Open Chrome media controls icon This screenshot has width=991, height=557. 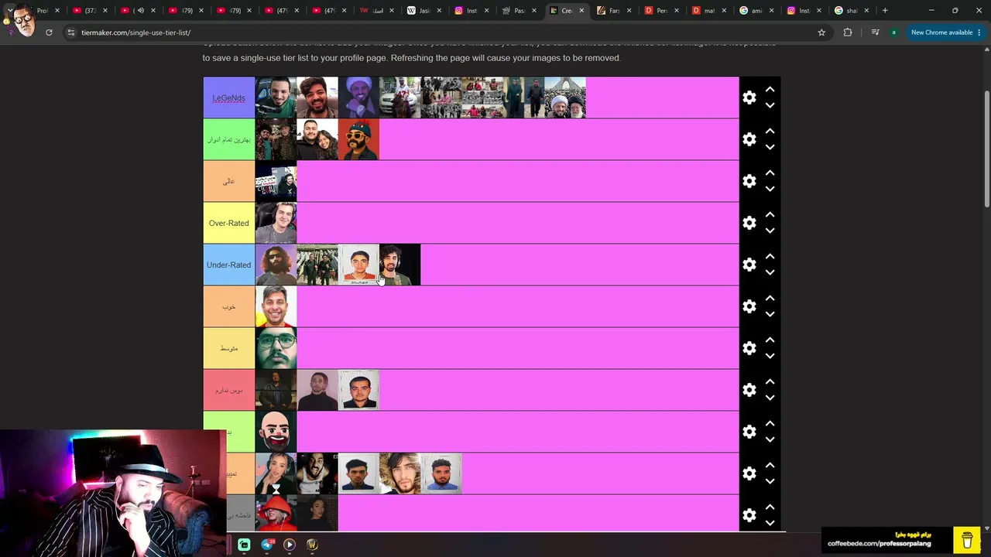pos(875,32)
